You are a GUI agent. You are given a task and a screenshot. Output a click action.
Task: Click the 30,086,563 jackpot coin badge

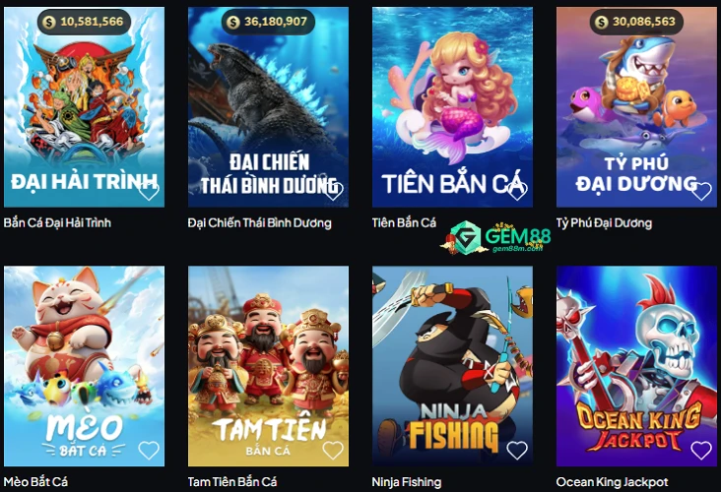pos(636,22)
